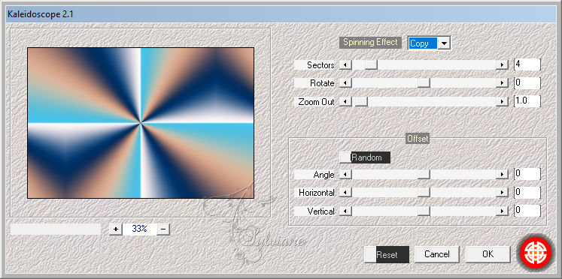Select the Copy combo box field

[x=423, y=43]
